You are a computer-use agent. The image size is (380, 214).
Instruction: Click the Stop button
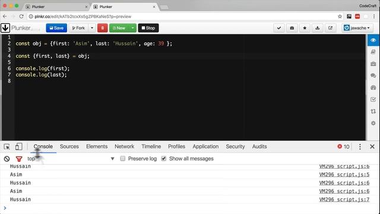pos(148,28)
